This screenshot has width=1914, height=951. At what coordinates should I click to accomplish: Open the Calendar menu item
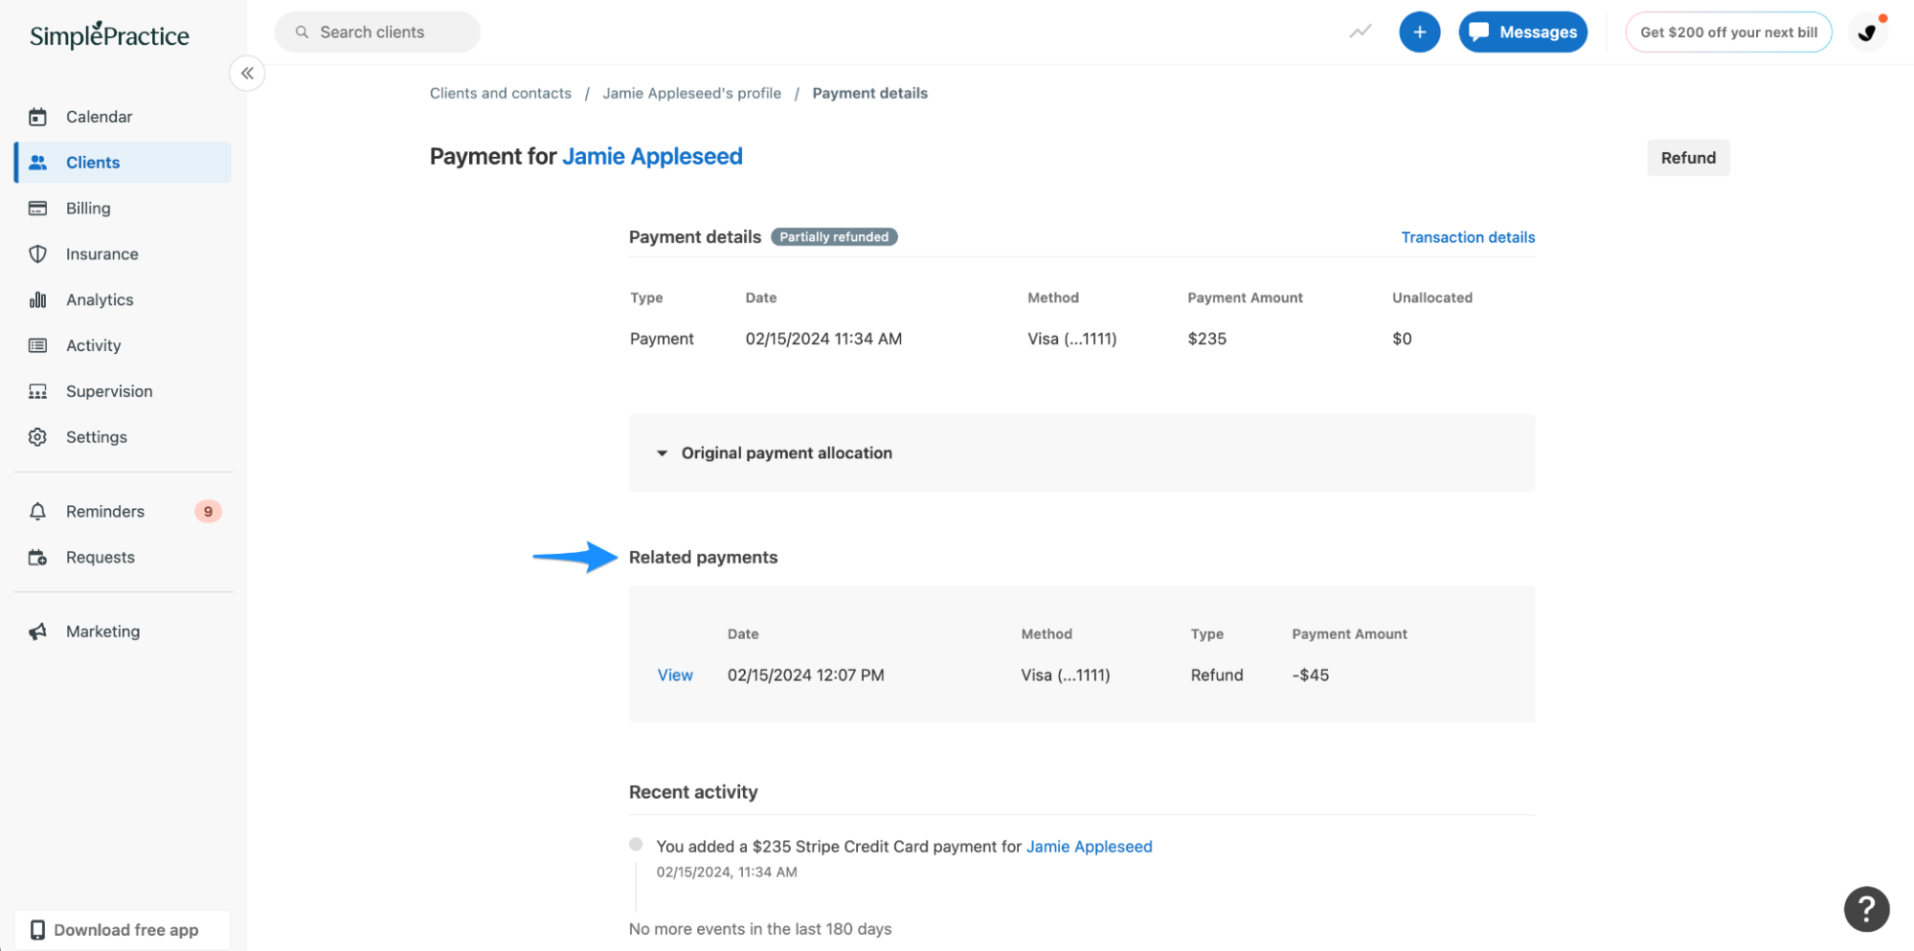coord(123,117)
